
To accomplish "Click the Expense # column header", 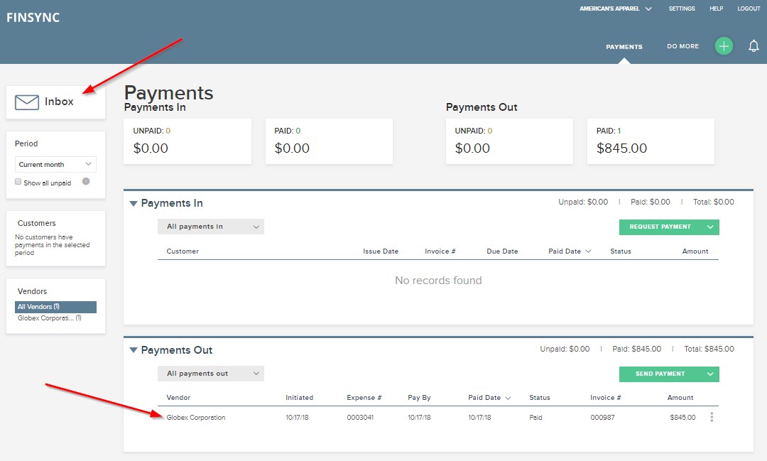I will tap(364, 398).
